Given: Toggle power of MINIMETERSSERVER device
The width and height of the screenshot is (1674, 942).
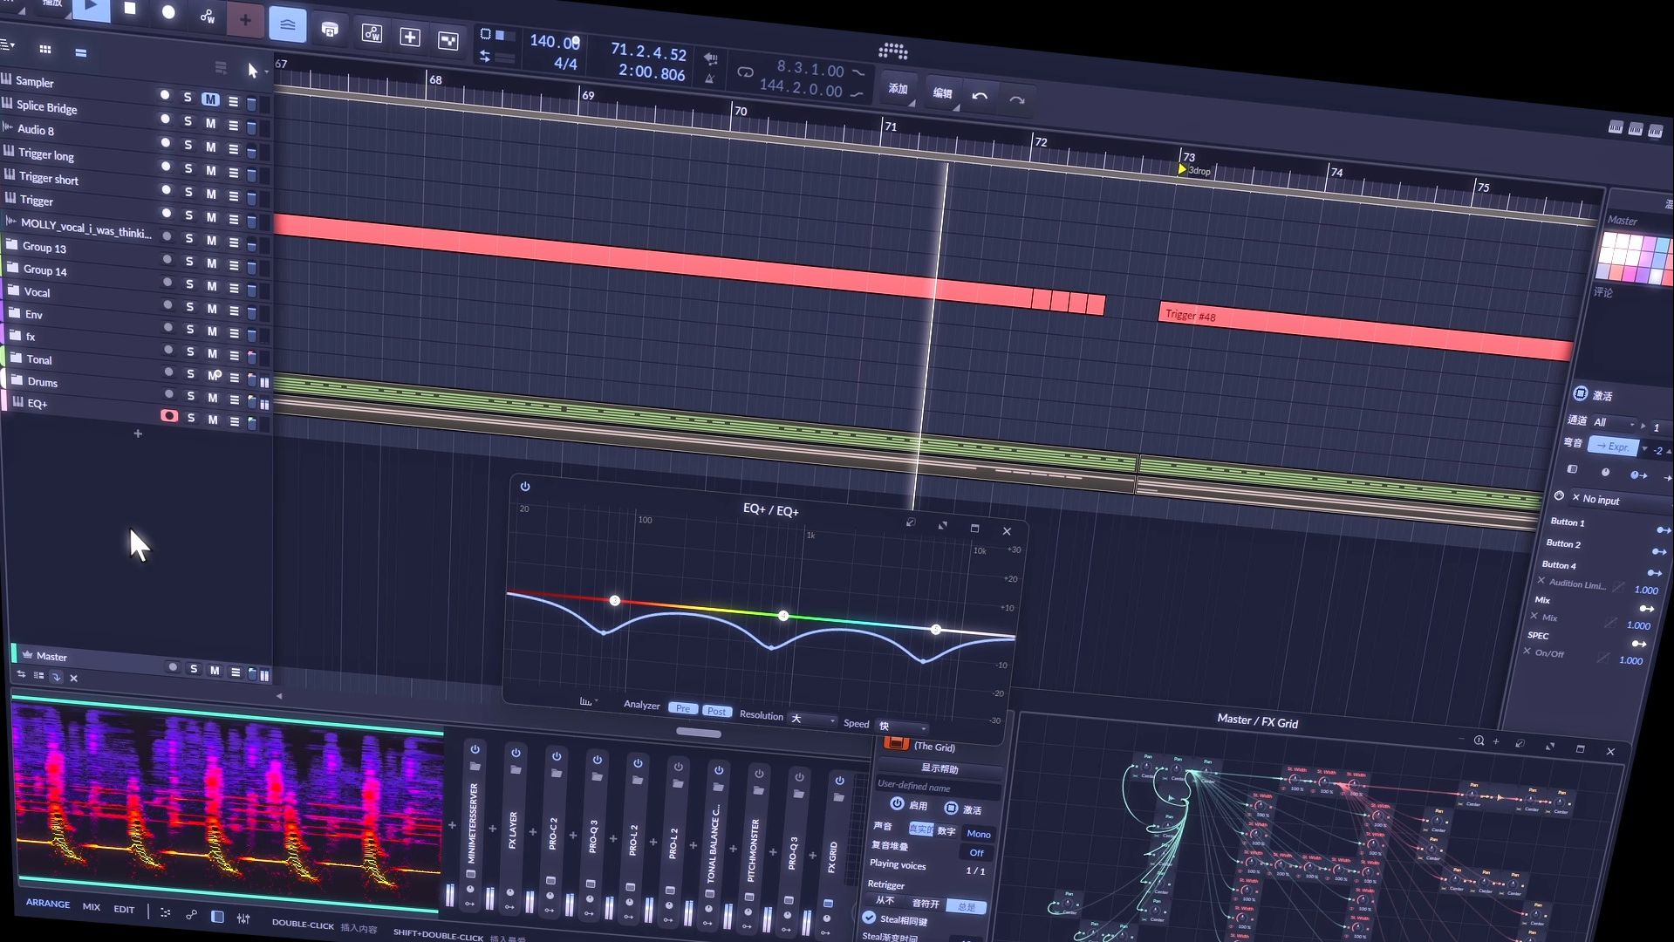Looking at the screenshot, I should [475, 749].
